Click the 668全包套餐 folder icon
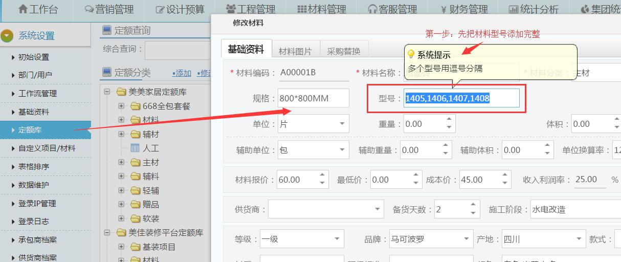Image resolution: width=621 pixels, height=262 pixels. (135, 106)
